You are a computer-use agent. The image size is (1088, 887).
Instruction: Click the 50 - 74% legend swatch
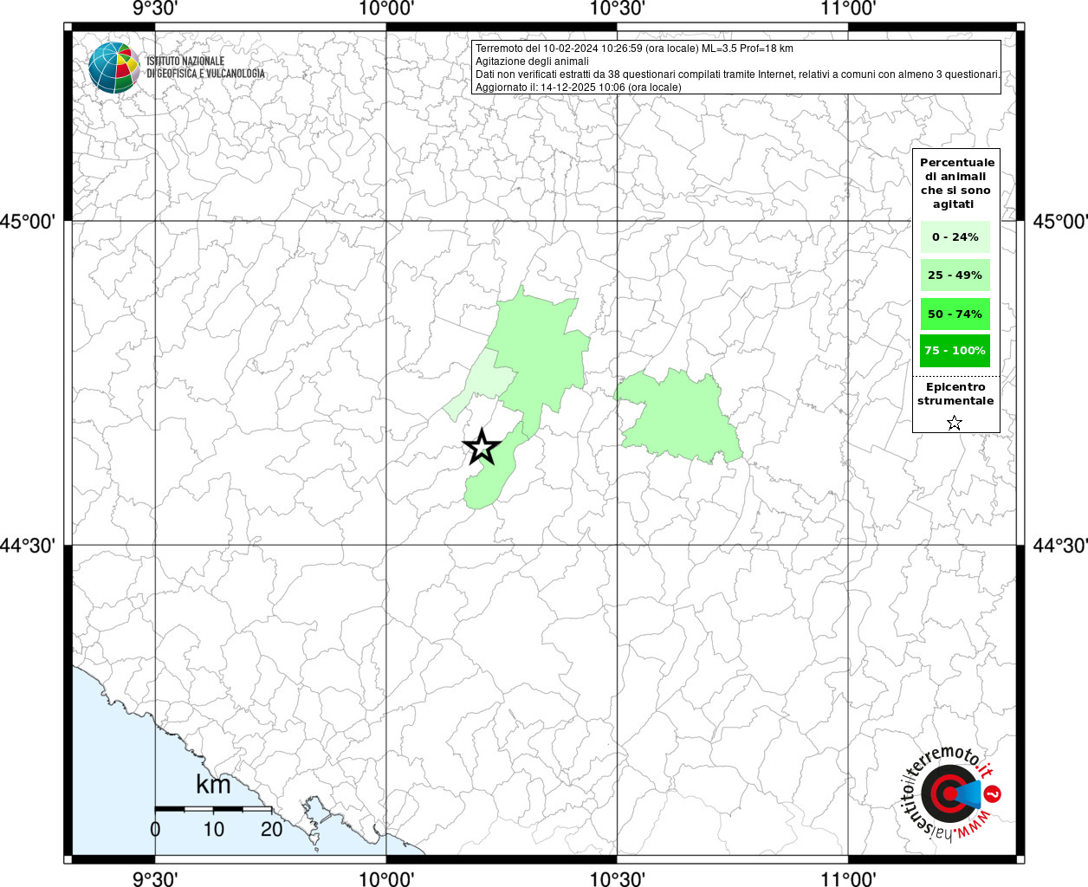click(x=955, y=314)
